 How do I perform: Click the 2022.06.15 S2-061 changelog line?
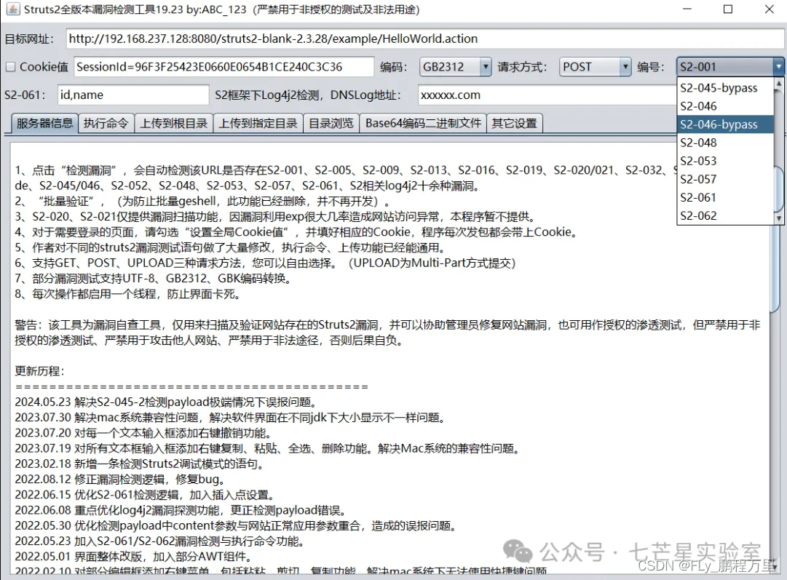pyautogui.click(x=145, y=495)
